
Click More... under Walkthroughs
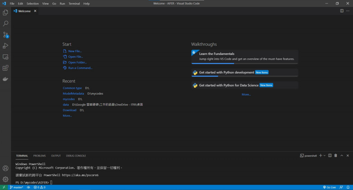coord(246,95)
